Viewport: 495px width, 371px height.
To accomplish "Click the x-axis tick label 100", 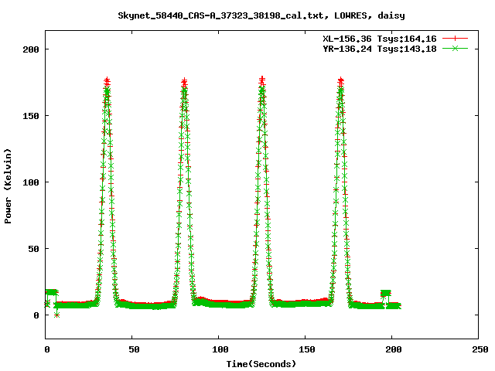I will 220,349.
